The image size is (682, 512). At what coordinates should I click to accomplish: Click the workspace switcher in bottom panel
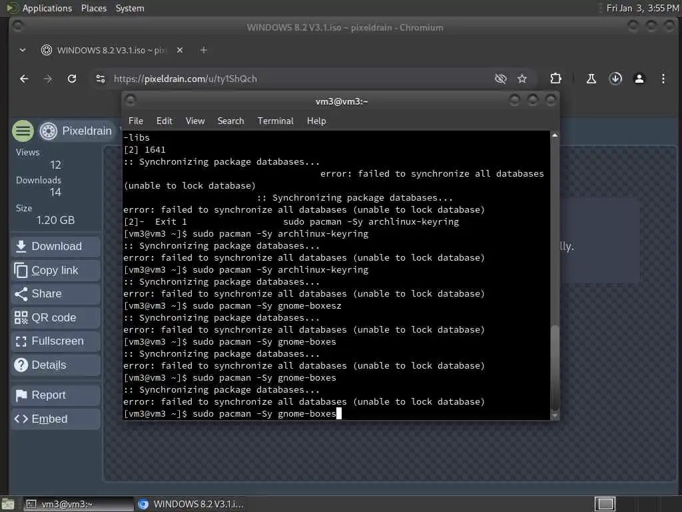pyautogui.click(x=605, y=504)
